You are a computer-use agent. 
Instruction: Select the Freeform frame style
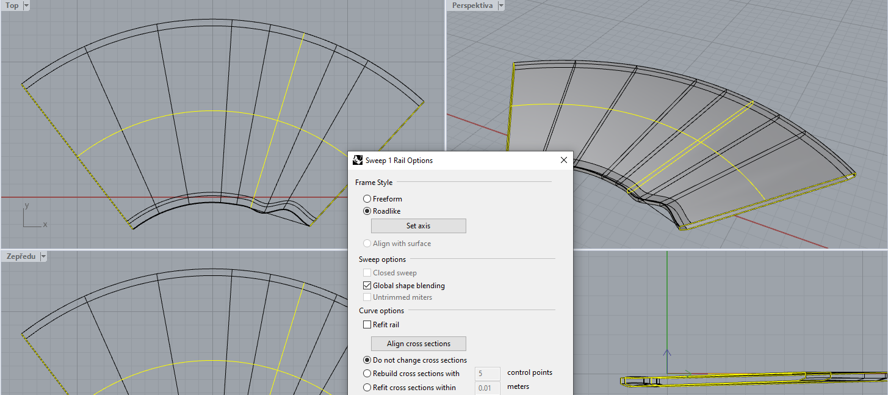click(367, 199)
